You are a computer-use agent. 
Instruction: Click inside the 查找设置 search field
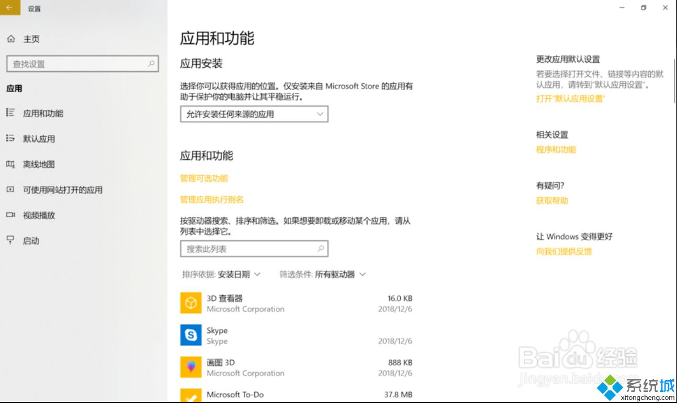pos(82,64)
